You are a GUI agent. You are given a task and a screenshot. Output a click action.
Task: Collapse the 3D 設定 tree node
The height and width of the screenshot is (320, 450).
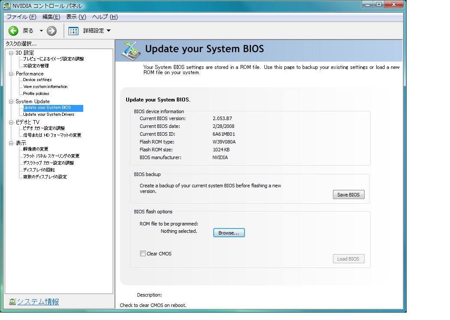11,53
